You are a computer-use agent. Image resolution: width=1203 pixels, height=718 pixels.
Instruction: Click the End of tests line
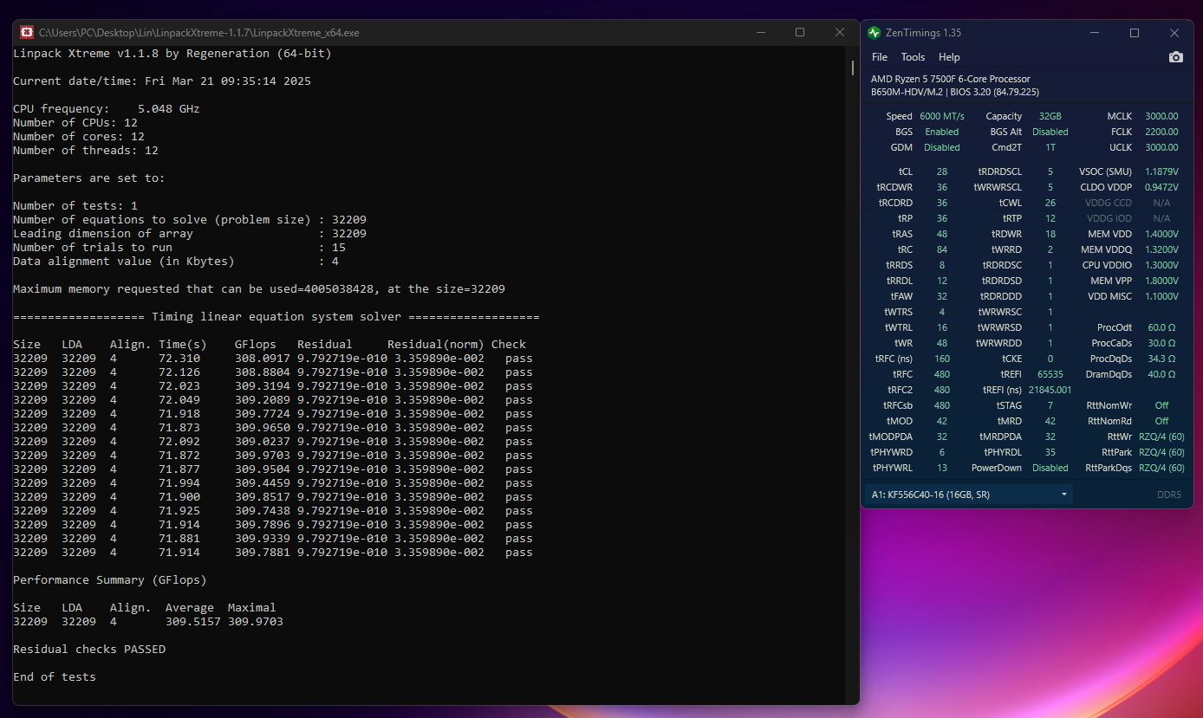(x=55, y=677)
